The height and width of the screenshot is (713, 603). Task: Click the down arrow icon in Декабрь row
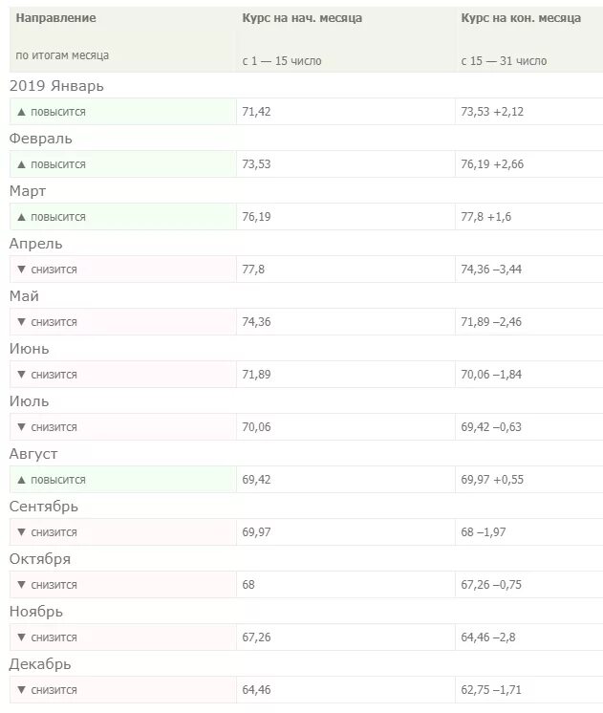pyautogui.click(x=21, y=690)
